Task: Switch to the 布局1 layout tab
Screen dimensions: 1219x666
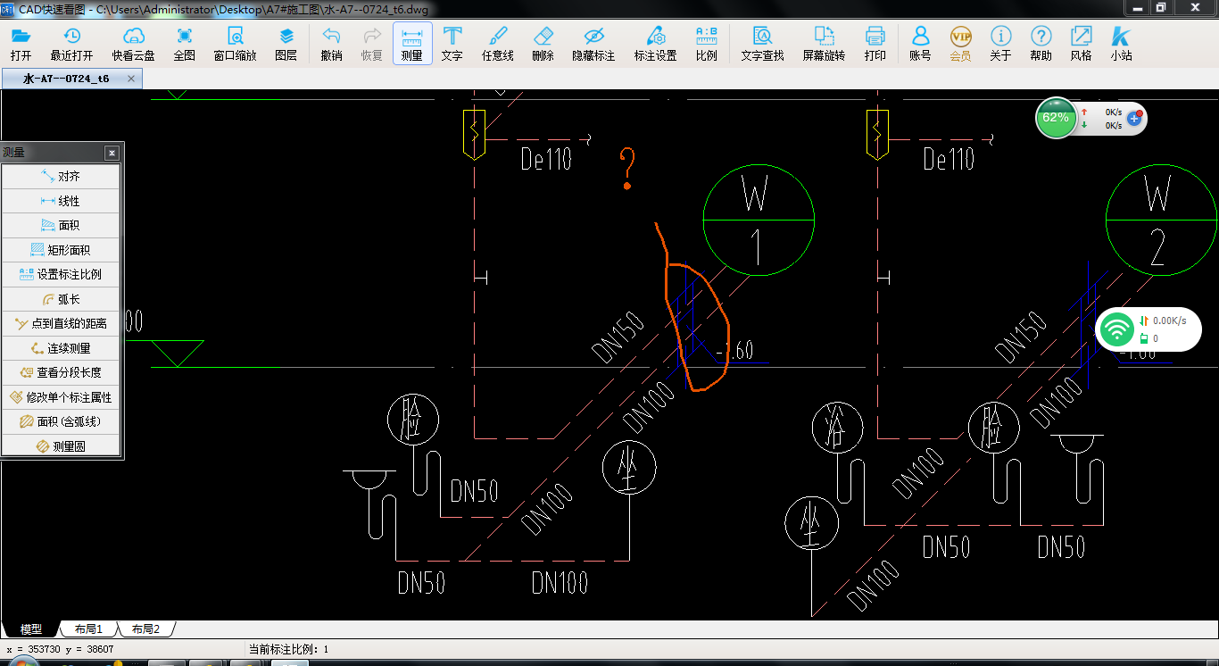Action: point(88,629)
